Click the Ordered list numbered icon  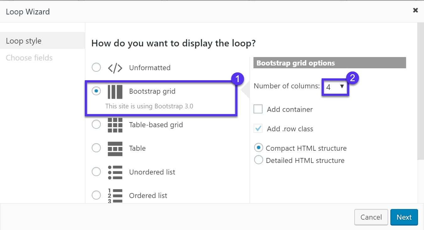tap(115, 195)
